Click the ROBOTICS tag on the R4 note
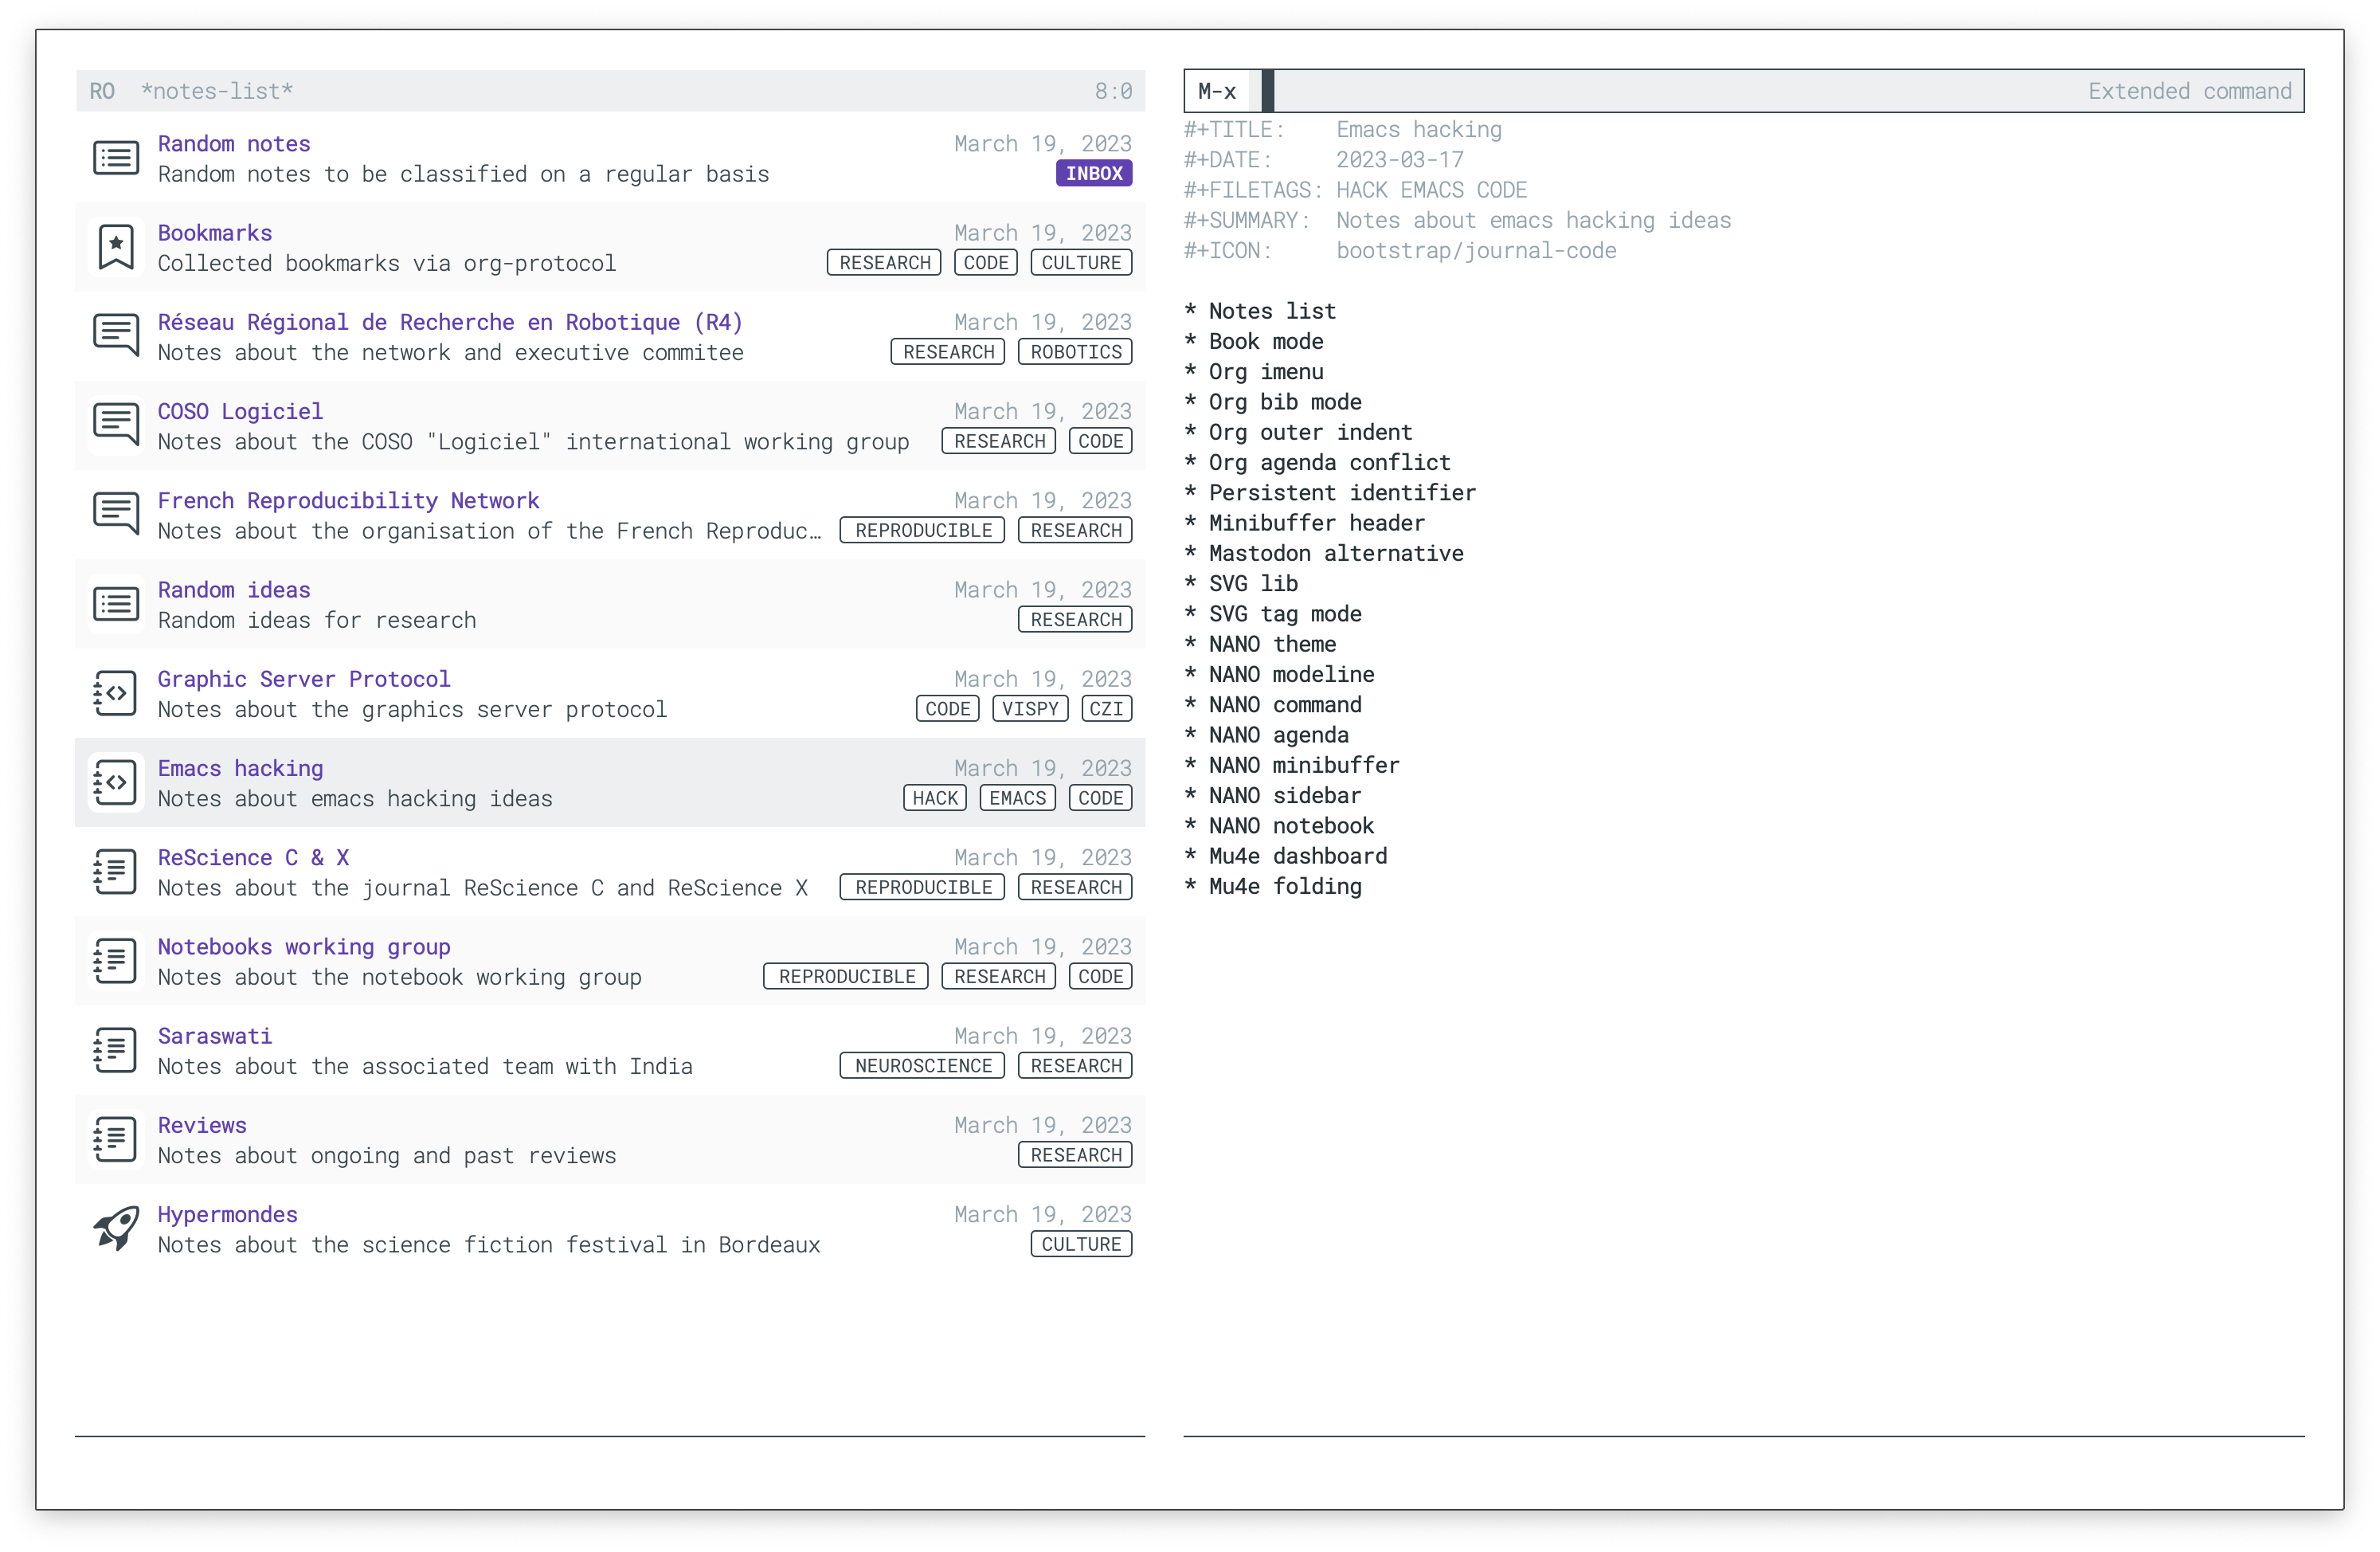The height and width of the screenshot is (1552, 2380). tap(1075, 352)
